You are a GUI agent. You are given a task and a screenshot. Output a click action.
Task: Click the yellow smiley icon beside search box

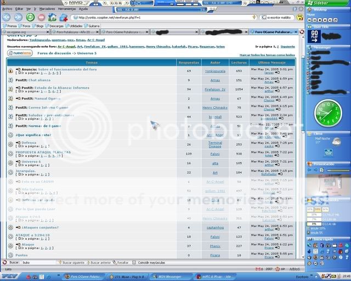(x=300, y=17)
